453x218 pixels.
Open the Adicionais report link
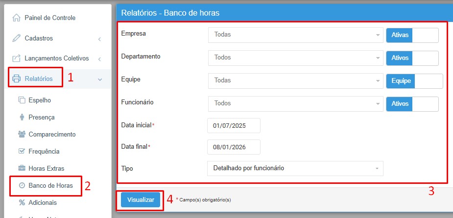pyautogui.click(x=43, y=202)
